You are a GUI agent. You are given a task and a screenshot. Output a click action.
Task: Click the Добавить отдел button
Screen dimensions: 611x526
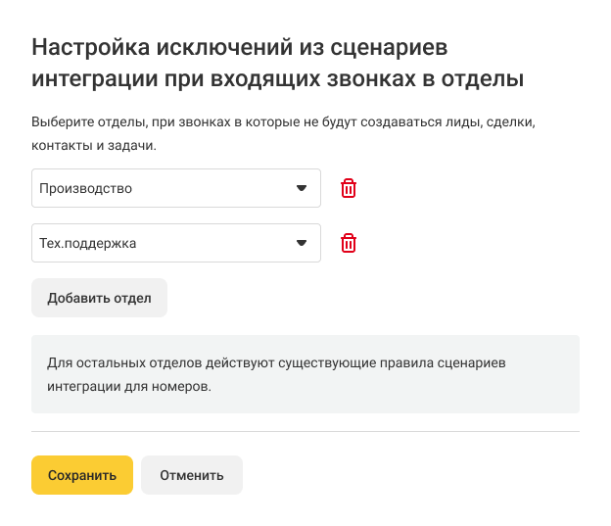point(99,298)
